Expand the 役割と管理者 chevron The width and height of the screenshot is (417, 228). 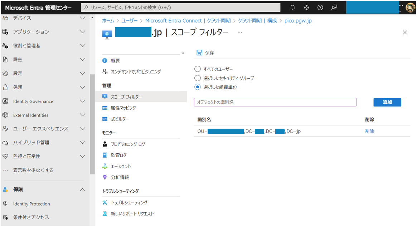83,46
